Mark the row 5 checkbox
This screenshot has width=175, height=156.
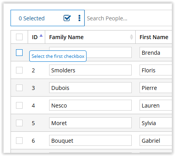tap(19, 123)
